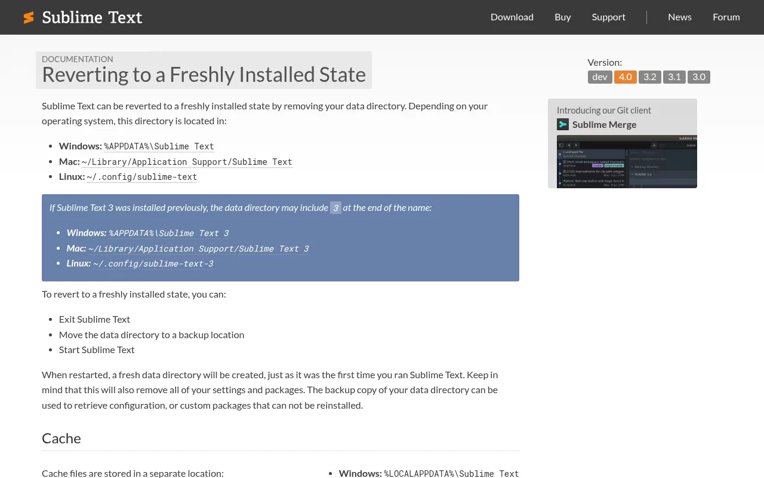Click the highlighted 3 code snippet
This screenshot has height=478, width=764.
tap(336, 208)
